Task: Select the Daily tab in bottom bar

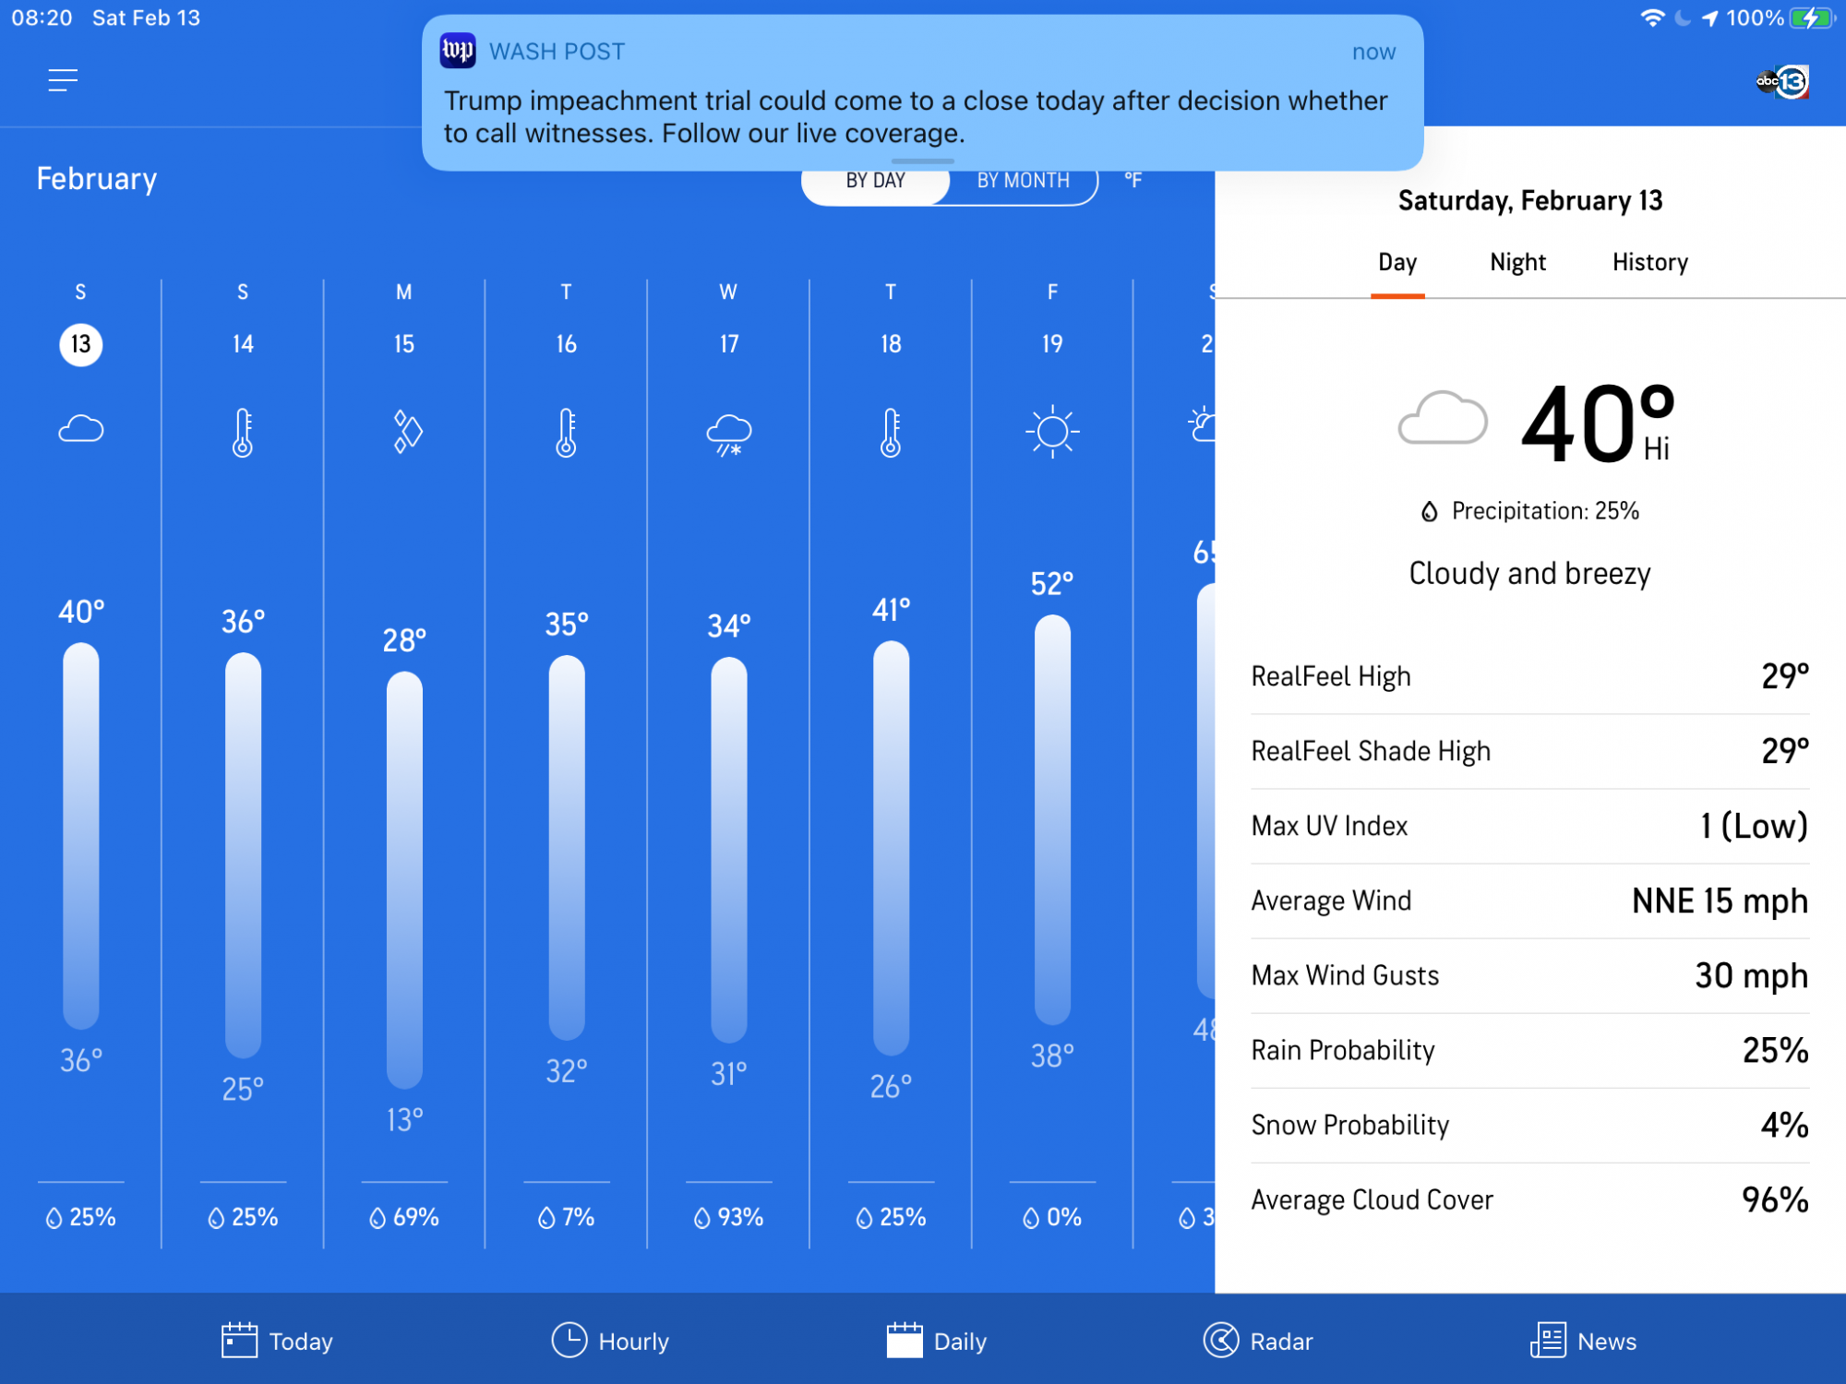Action: tap(936, 1341)
